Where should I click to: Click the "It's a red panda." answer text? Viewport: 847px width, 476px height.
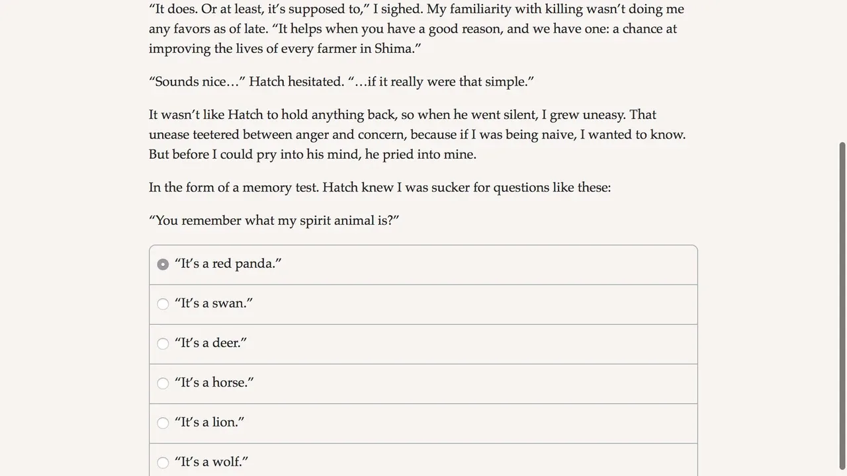click(x=228, y=264)
